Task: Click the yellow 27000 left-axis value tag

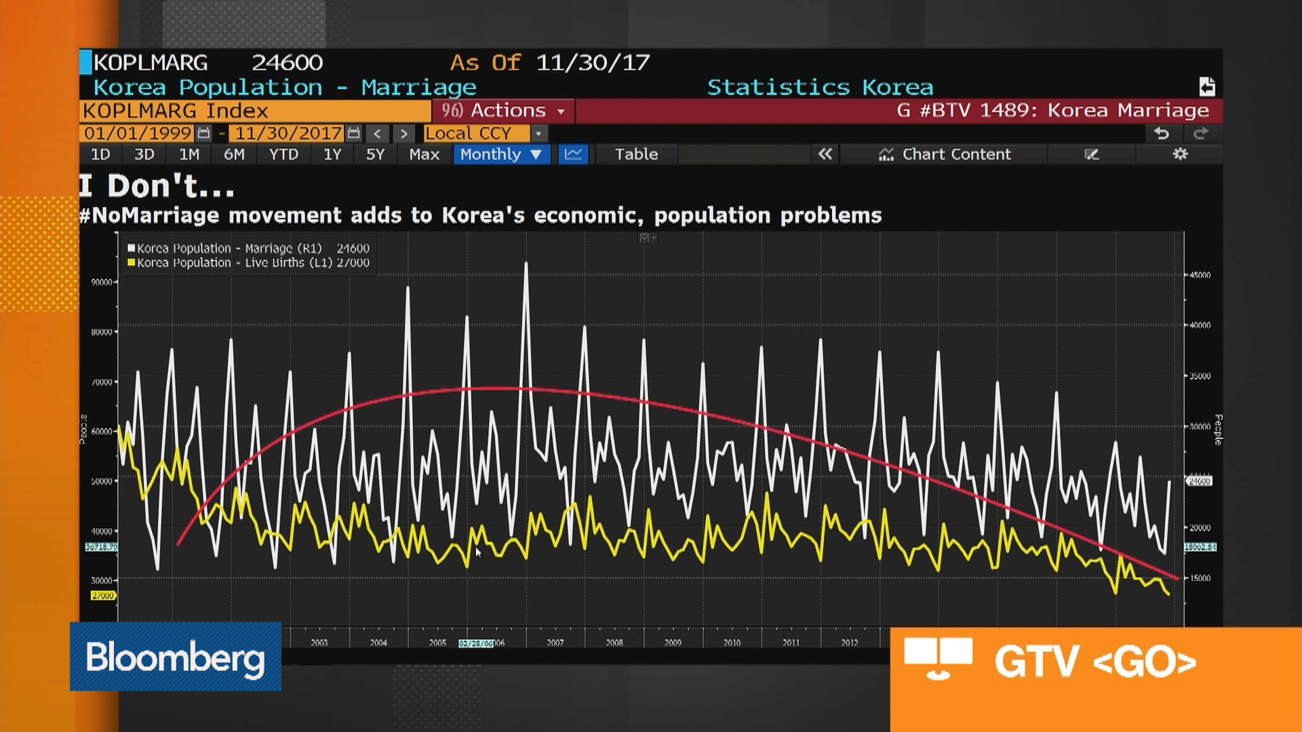Action: click(103, 596)
